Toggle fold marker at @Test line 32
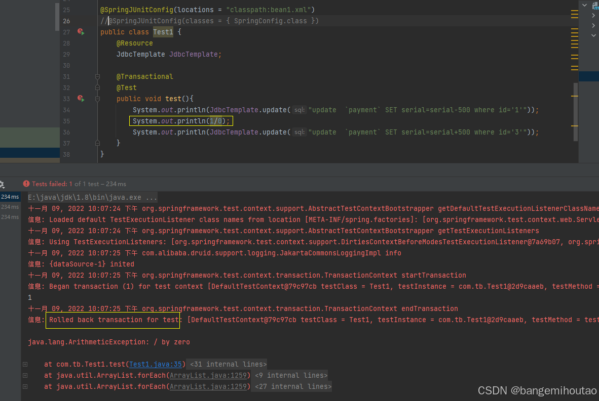 point(97,87)
